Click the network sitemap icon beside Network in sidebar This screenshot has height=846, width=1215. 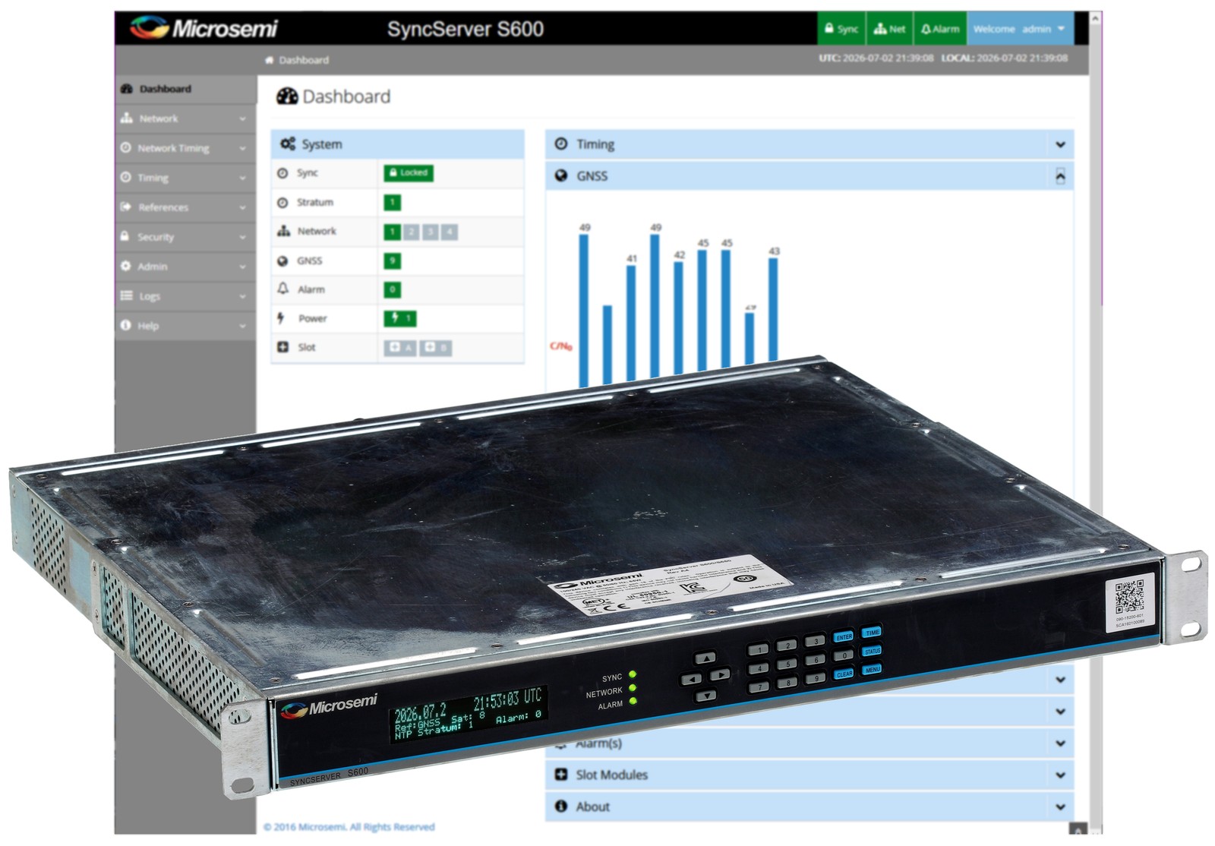click(x=126, y=118)
